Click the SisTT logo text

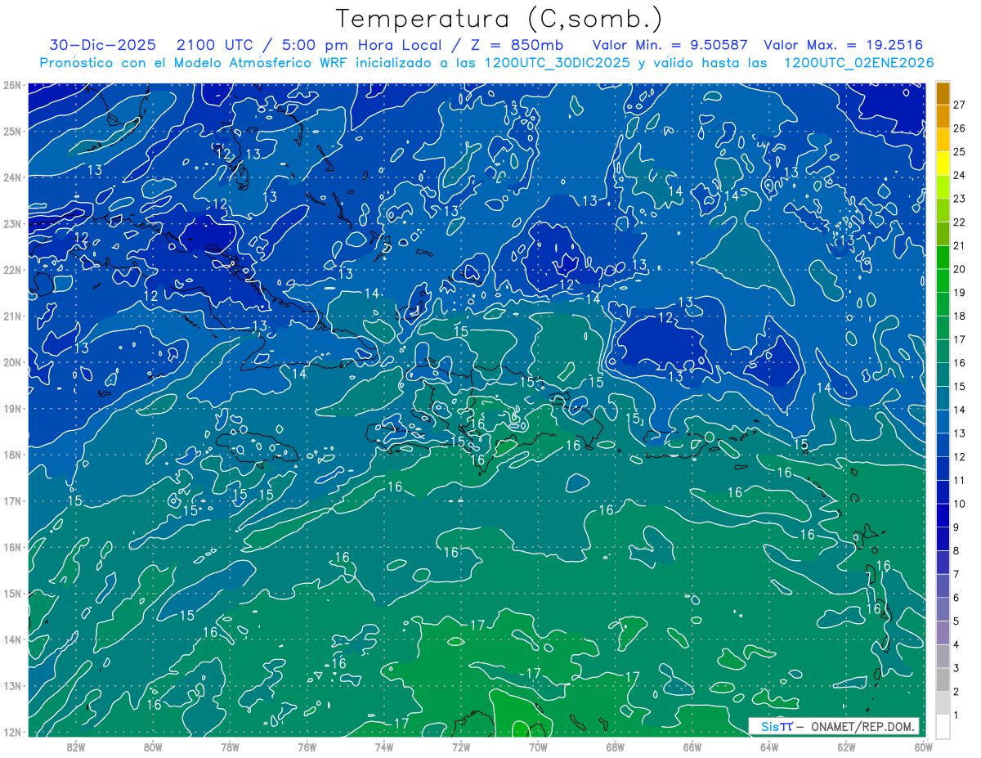coord(777,726)
